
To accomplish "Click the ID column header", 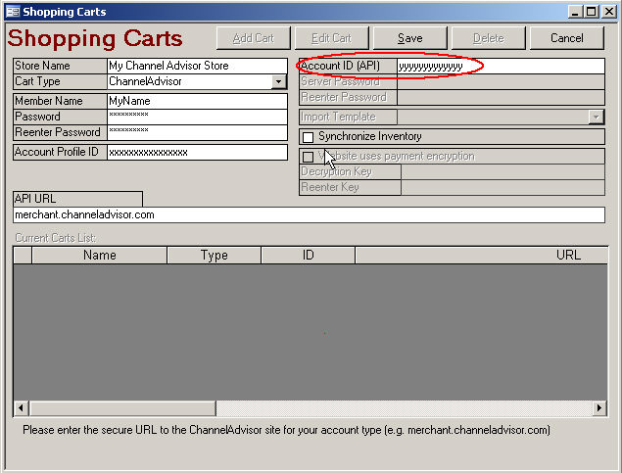I will click(309, 255).
